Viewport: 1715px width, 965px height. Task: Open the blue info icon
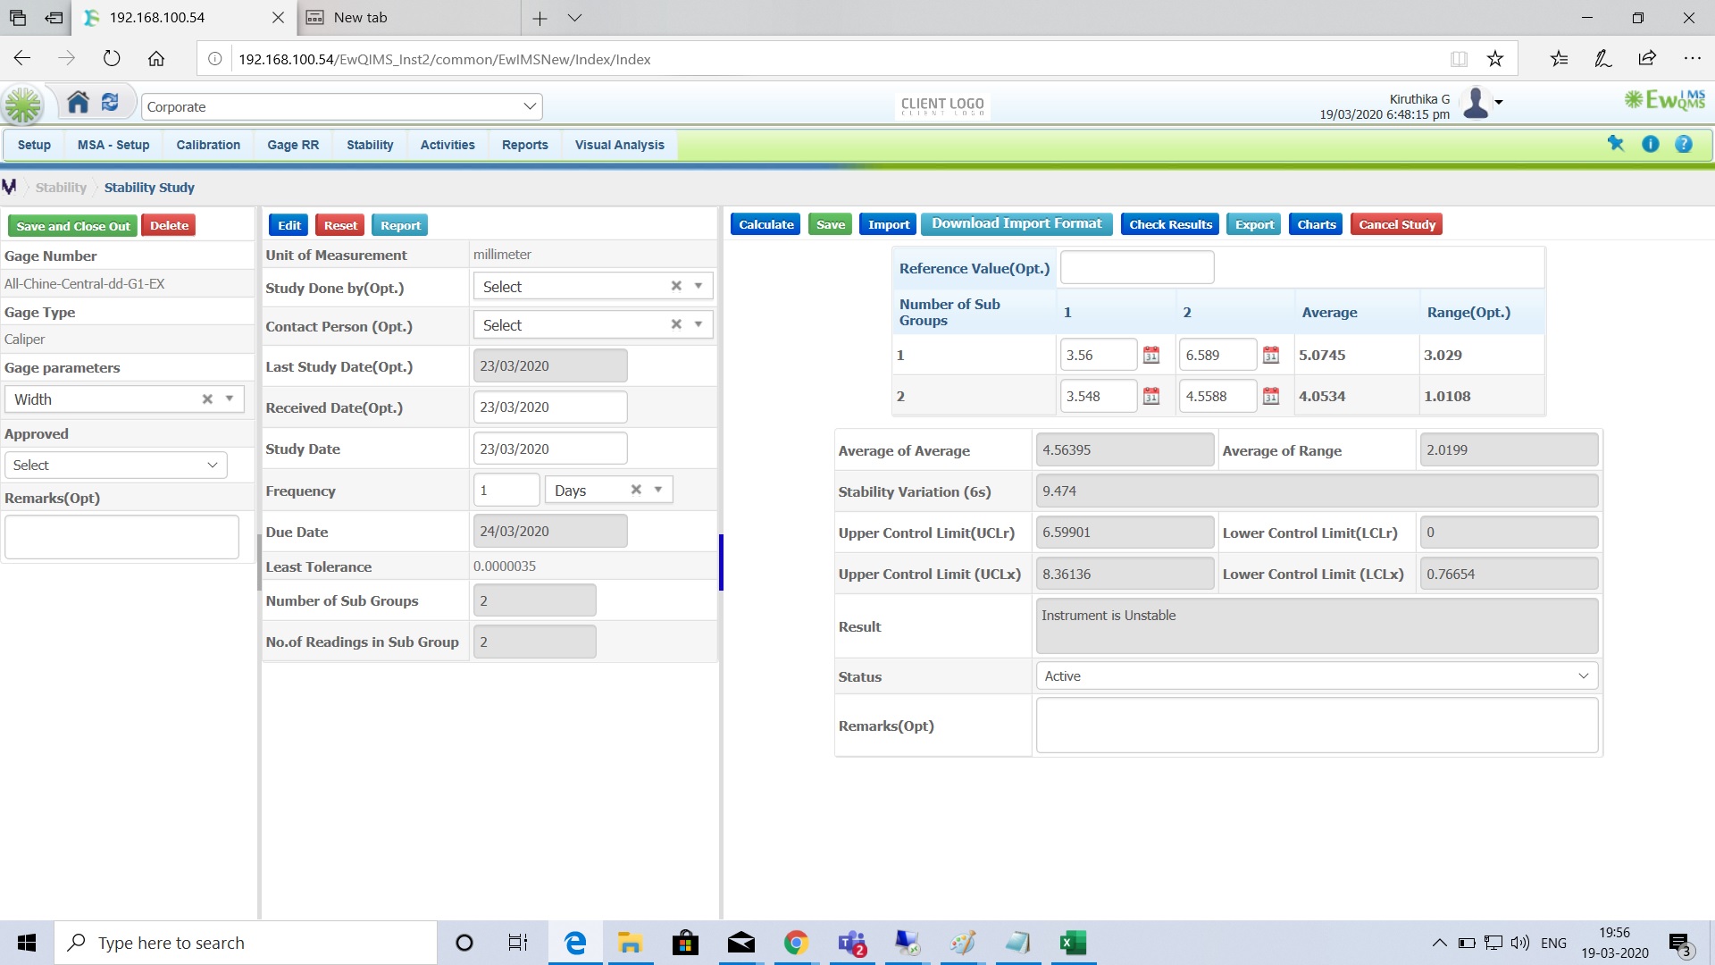1651,144
